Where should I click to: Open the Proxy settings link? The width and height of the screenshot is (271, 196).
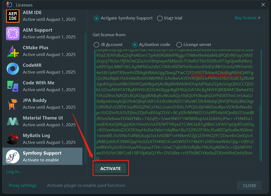coord(22,185)
